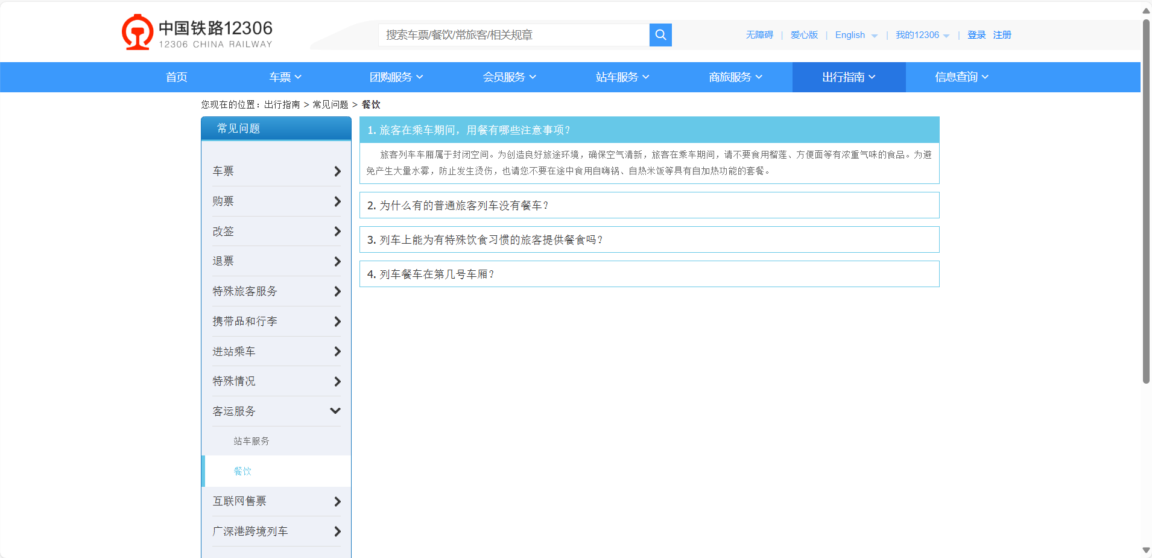Click the 登录 login link
This screenshot has height=558, width=1152.
coord(976,35)
